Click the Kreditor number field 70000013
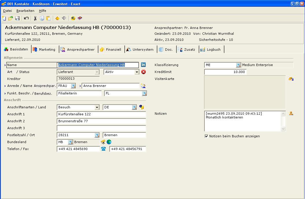This screenshot has width=305, height=199. coord(78,79)
